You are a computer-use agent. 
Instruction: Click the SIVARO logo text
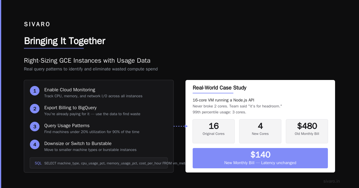tap(37, 24)
